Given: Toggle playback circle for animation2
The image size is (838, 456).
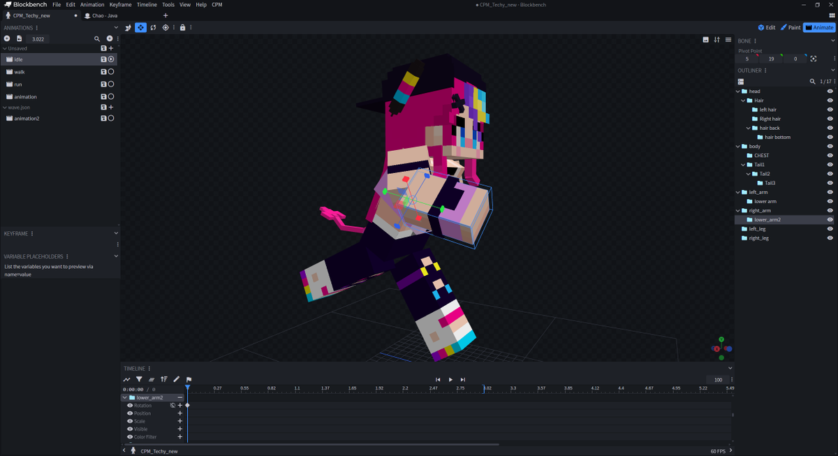Looking at the screenshot, I should pyautogui.click(x=111, y=119).
